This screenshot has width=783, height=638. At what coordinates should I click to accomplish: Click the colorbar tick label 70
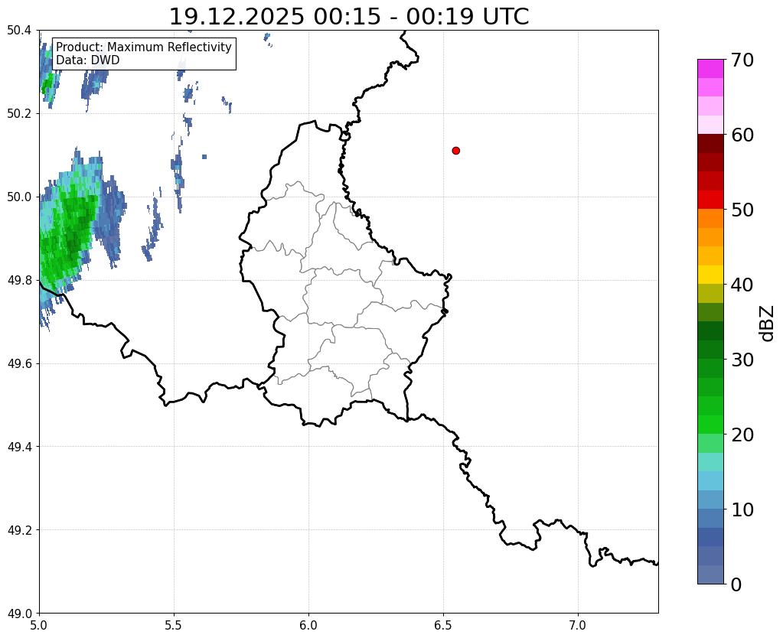coord(742,60)
